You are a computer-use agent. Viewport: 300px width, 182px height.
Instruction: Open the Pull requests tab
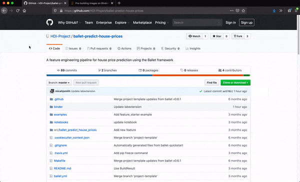(99, 48)
